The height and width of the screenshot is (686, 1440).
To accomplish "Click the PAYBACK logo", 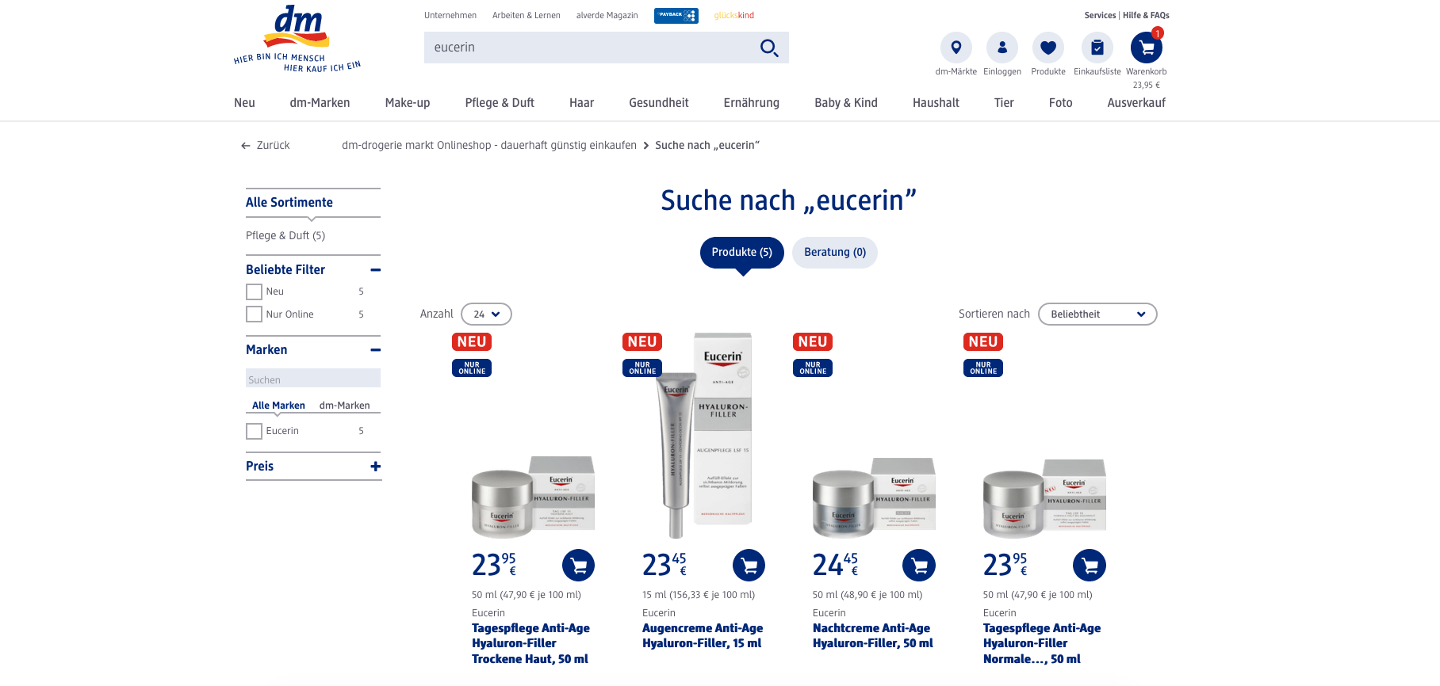I will [x=676, y=16].
